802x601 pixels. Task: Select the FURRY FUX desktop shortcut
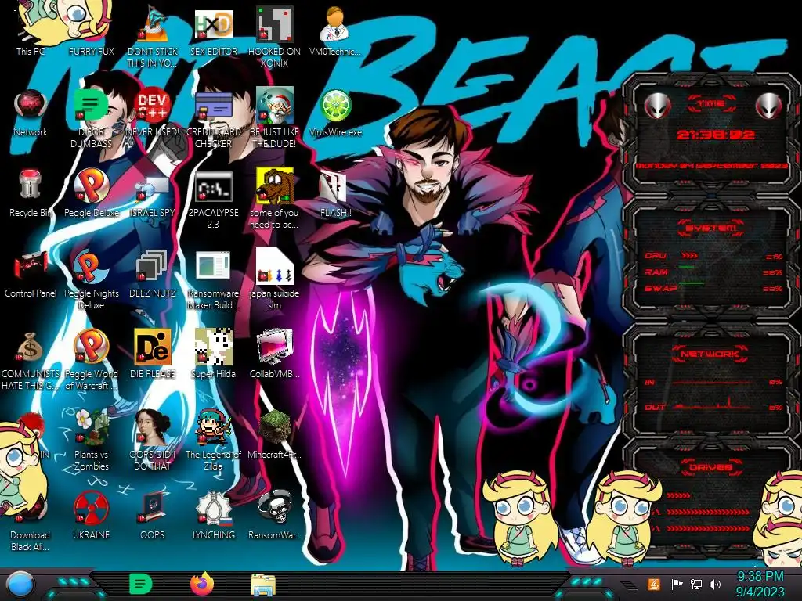(x=91, y=31)
